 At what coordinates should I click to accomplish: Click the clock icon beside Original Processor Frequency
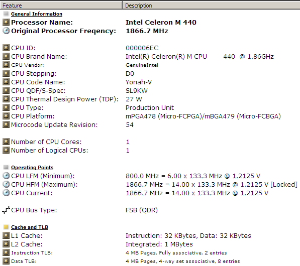(x=6, y=31)
